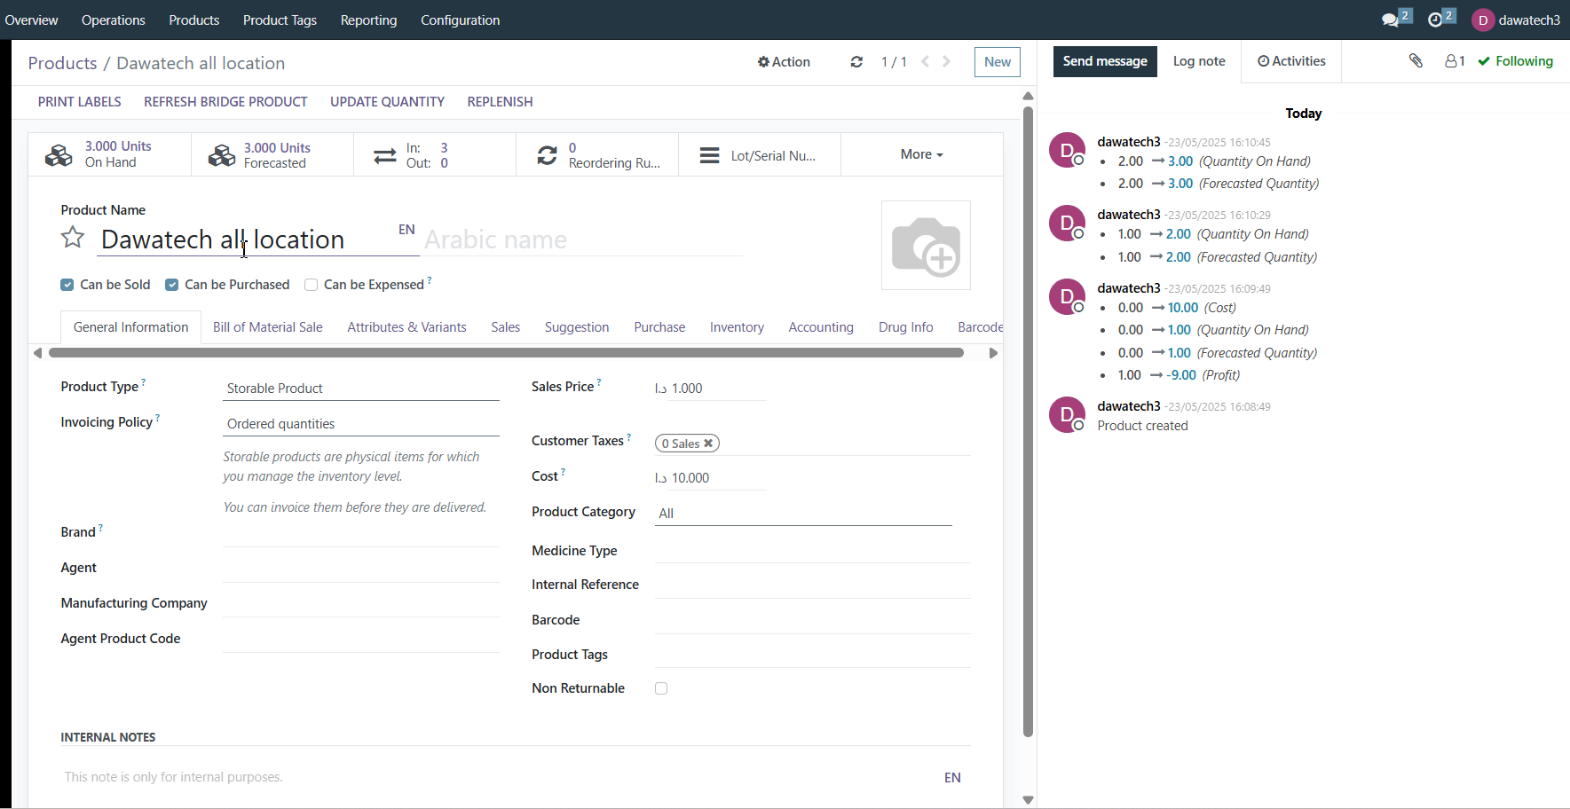
Task: Click the Lot/Serial Numbers list icon
Action: (709, 155)
